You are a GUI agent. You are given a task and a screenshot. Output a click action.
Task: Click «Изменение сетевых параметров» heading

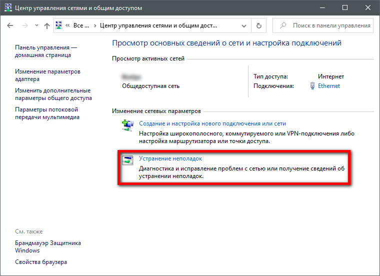156,111
